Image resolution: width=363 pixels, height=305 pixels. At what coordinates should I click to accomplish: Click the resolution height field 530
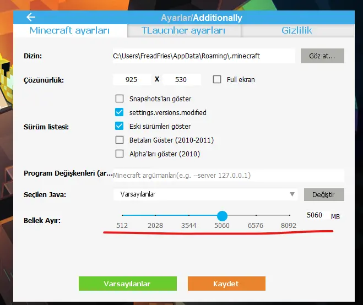point(182,80)
